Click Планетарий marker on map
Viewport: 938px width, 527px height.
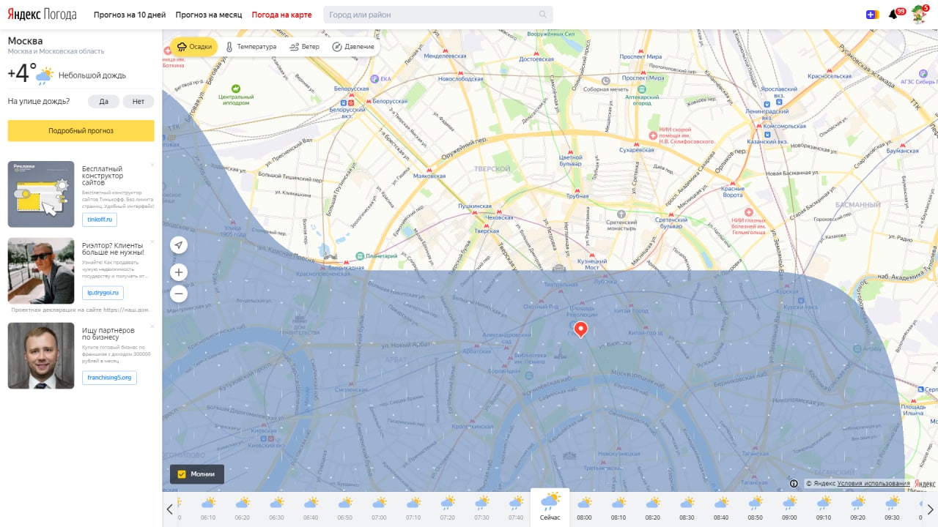[377, 256]
